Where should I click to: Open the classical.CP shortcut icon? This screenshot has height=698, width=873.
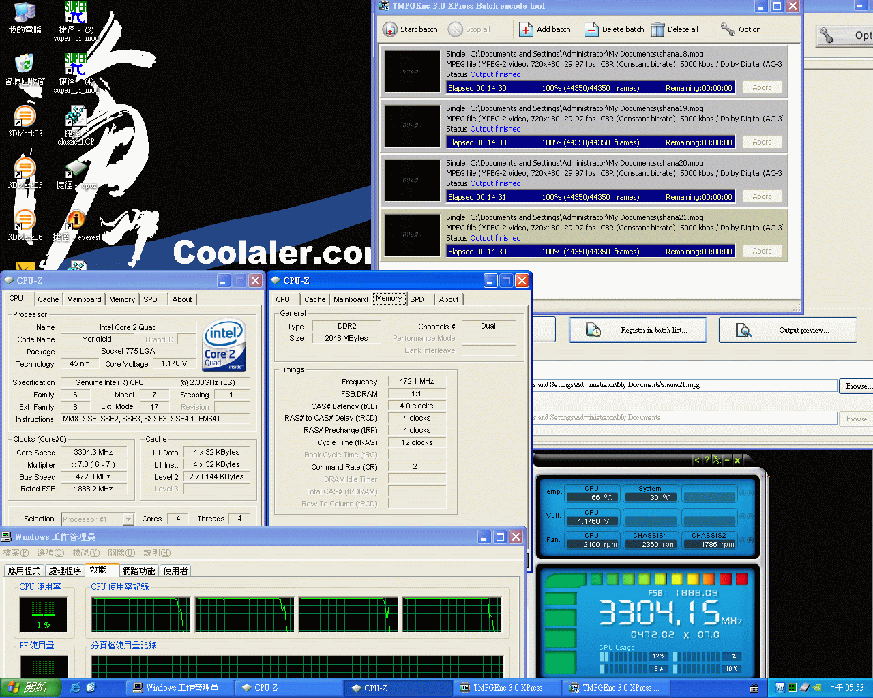click(76, 125)
